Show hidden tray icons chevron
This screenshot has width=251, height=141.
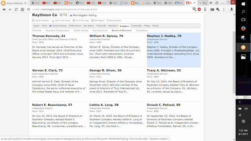(240, 102)
